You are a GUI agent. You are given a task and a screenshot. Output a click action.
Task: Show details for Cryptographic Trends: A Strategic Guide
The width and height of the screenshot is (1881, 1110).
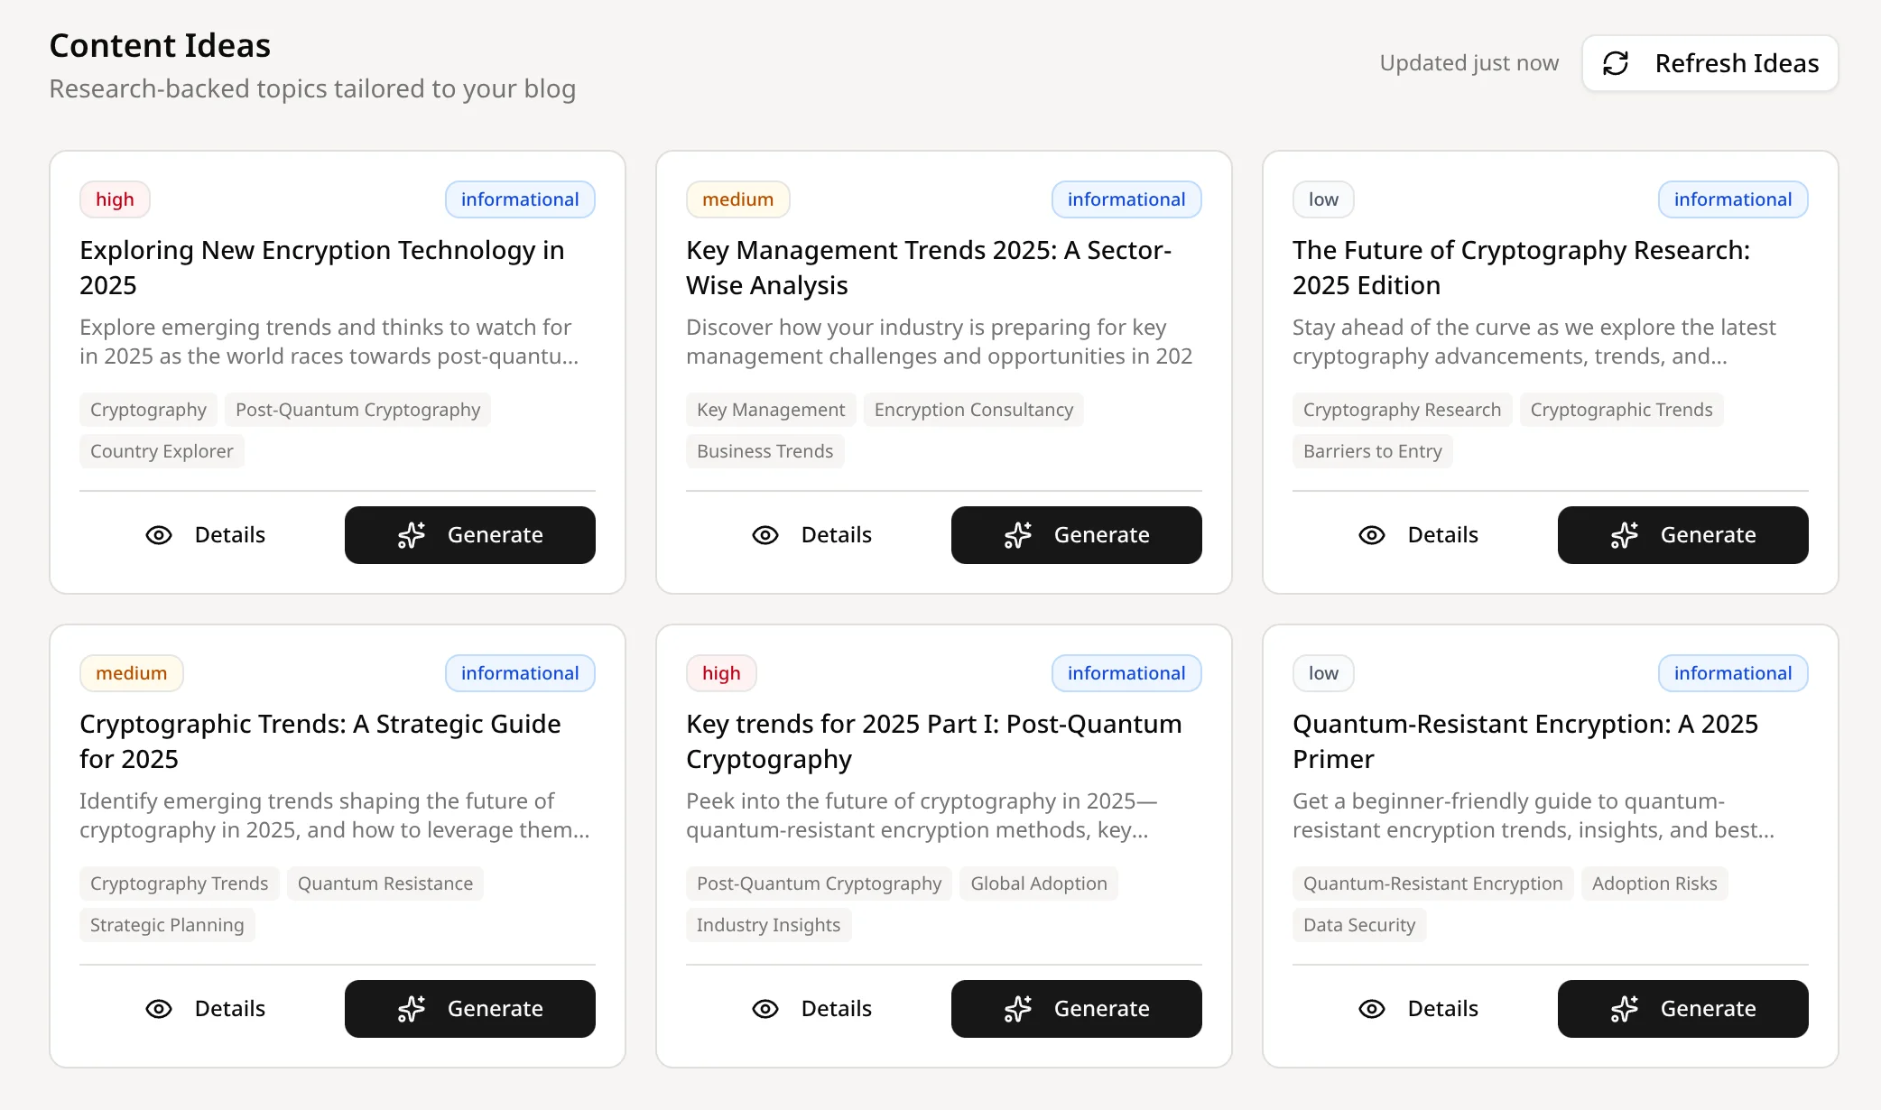click(207, 1009)
